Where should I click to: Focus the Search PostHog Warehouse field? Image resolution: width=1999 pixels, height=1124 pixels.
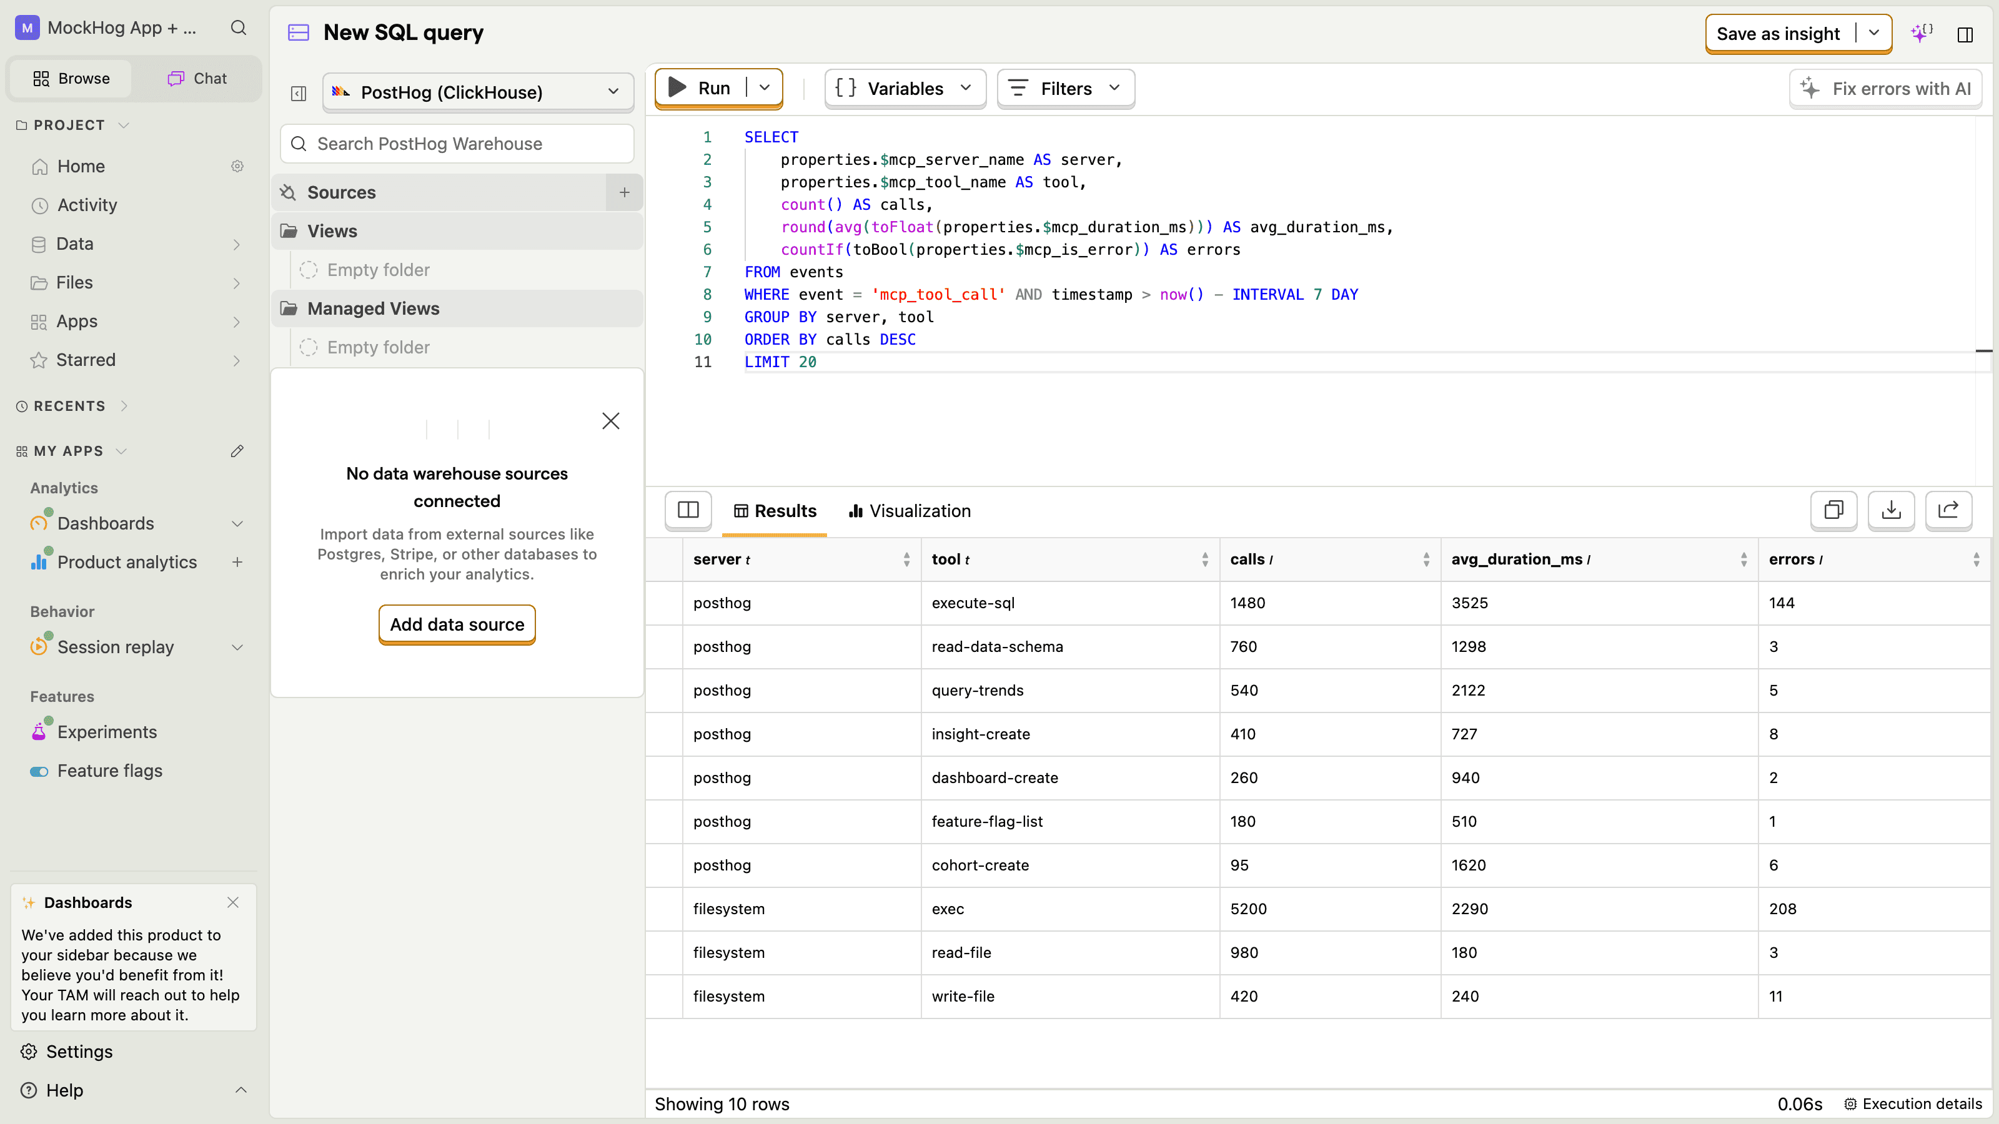point(457,144)
